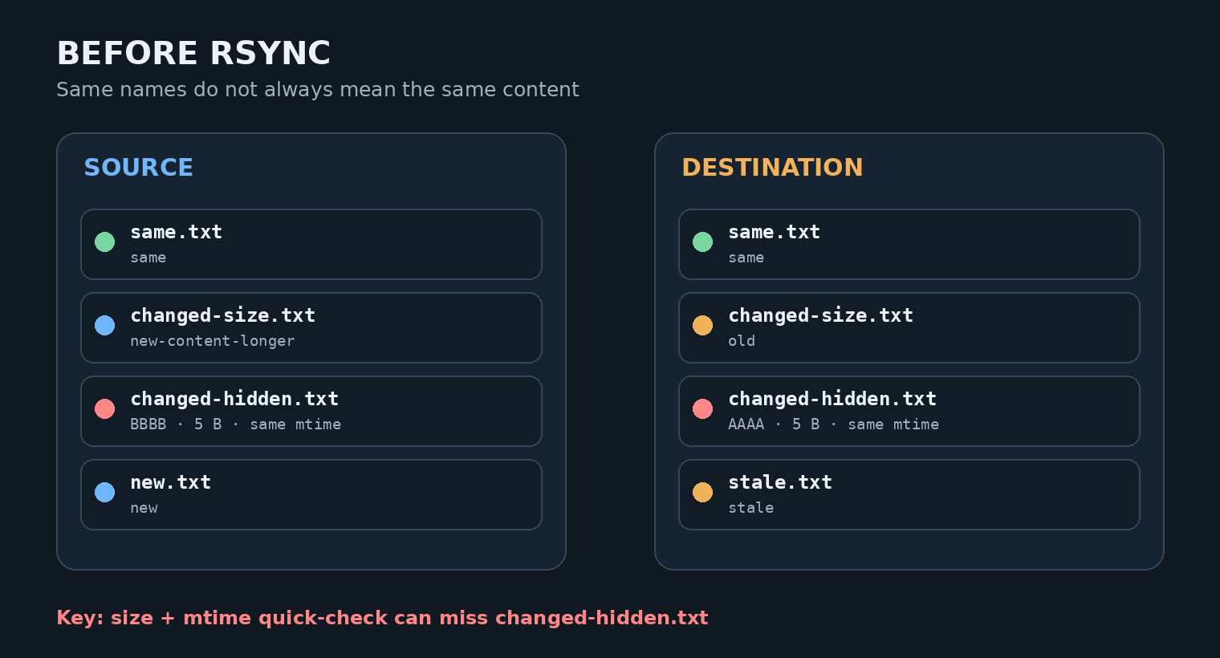Click subtitle about same names text
This screenshot has height=658, width=1220.
tap(318, 90)
